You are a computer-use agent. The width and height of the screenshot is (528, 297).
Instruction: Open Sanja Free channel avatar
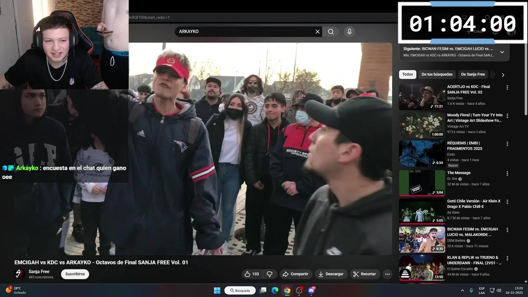point(19,274)
